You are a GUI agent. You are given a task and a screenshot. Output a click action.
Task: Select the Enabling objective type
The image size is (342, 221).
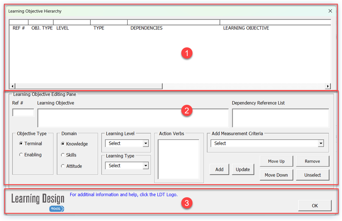click(21, 155)
